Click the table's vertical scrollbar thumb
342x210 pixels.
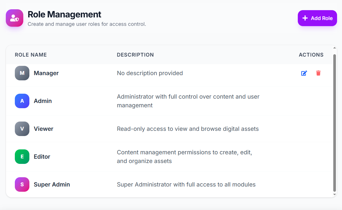point(334,122)
